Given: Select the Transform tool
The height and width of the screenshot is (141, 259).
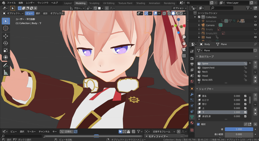Looking at the screenshot, I should (x=6, y=57).
